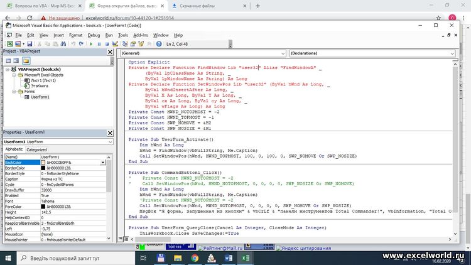471x265 pixels.
Task: Click the Height property value 142,5
Action: pyautogui.click(x=73, y=212)
